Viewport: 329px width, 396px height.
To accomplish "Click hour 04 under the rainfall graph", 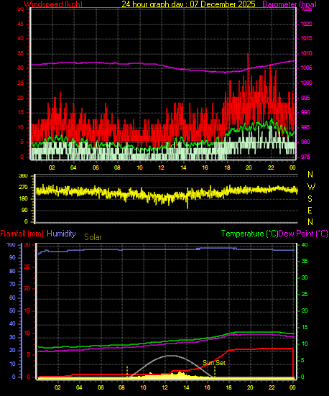I will (79, 387).
